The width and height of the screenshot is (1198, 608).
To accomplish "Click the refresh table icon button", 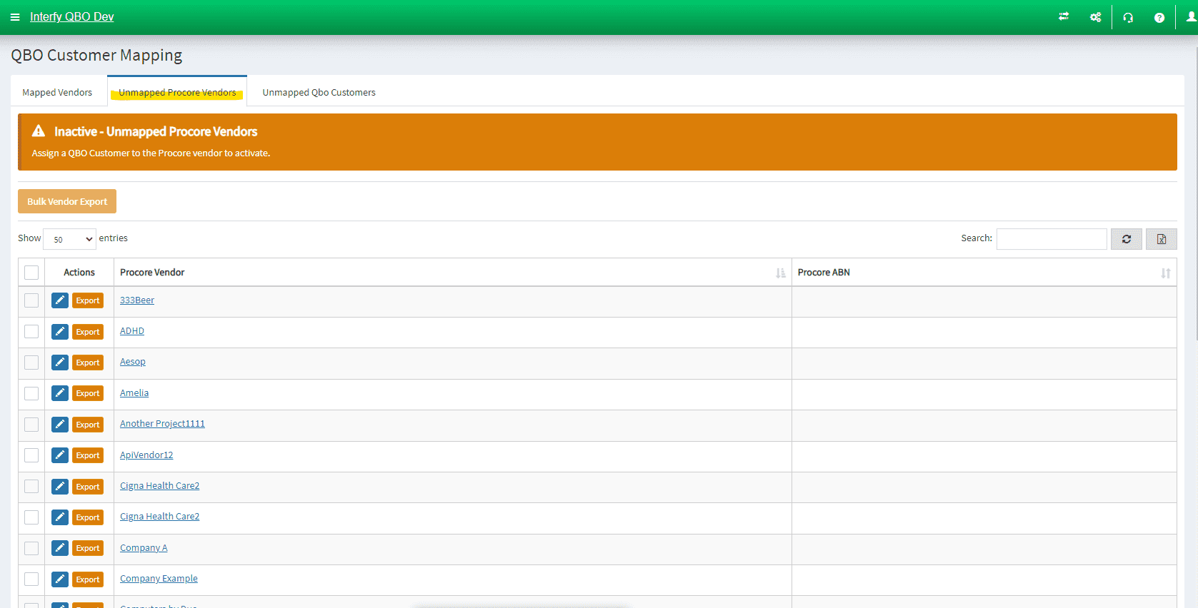I will pyautogui.click(x=1126, y=239).
